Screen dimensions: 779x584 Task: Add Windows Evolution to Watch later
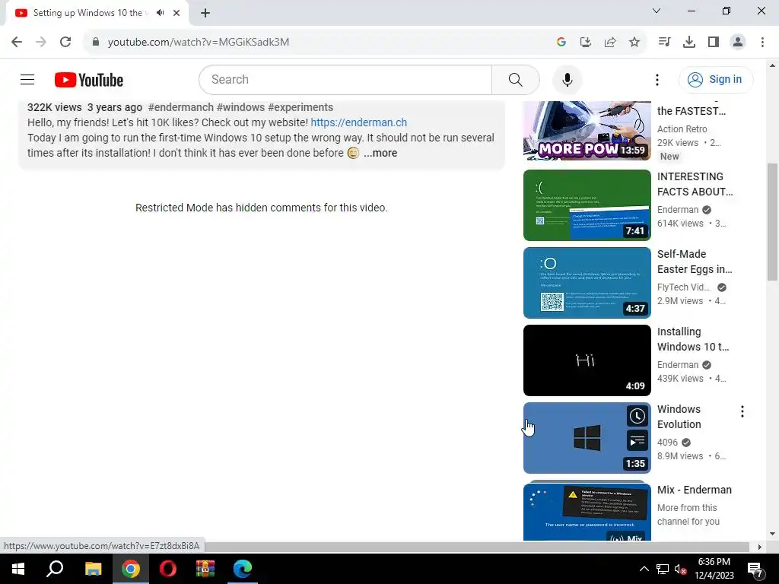click(637, 416)
